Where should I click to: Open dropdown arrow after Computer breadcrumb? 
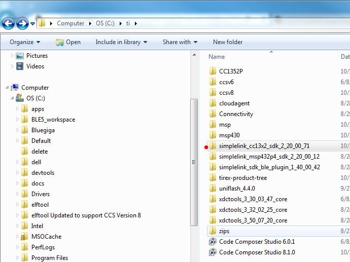tap(90, 23)
